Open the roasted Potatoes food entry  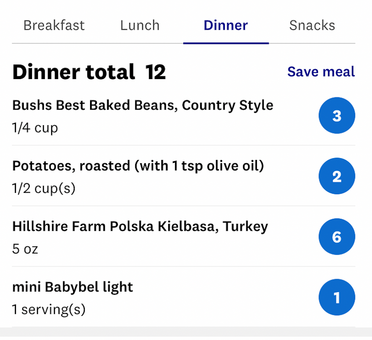[138, 166]
